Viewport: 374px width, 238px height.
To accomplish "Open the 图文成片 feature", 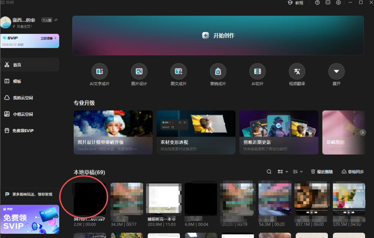I will click(178, 72).
